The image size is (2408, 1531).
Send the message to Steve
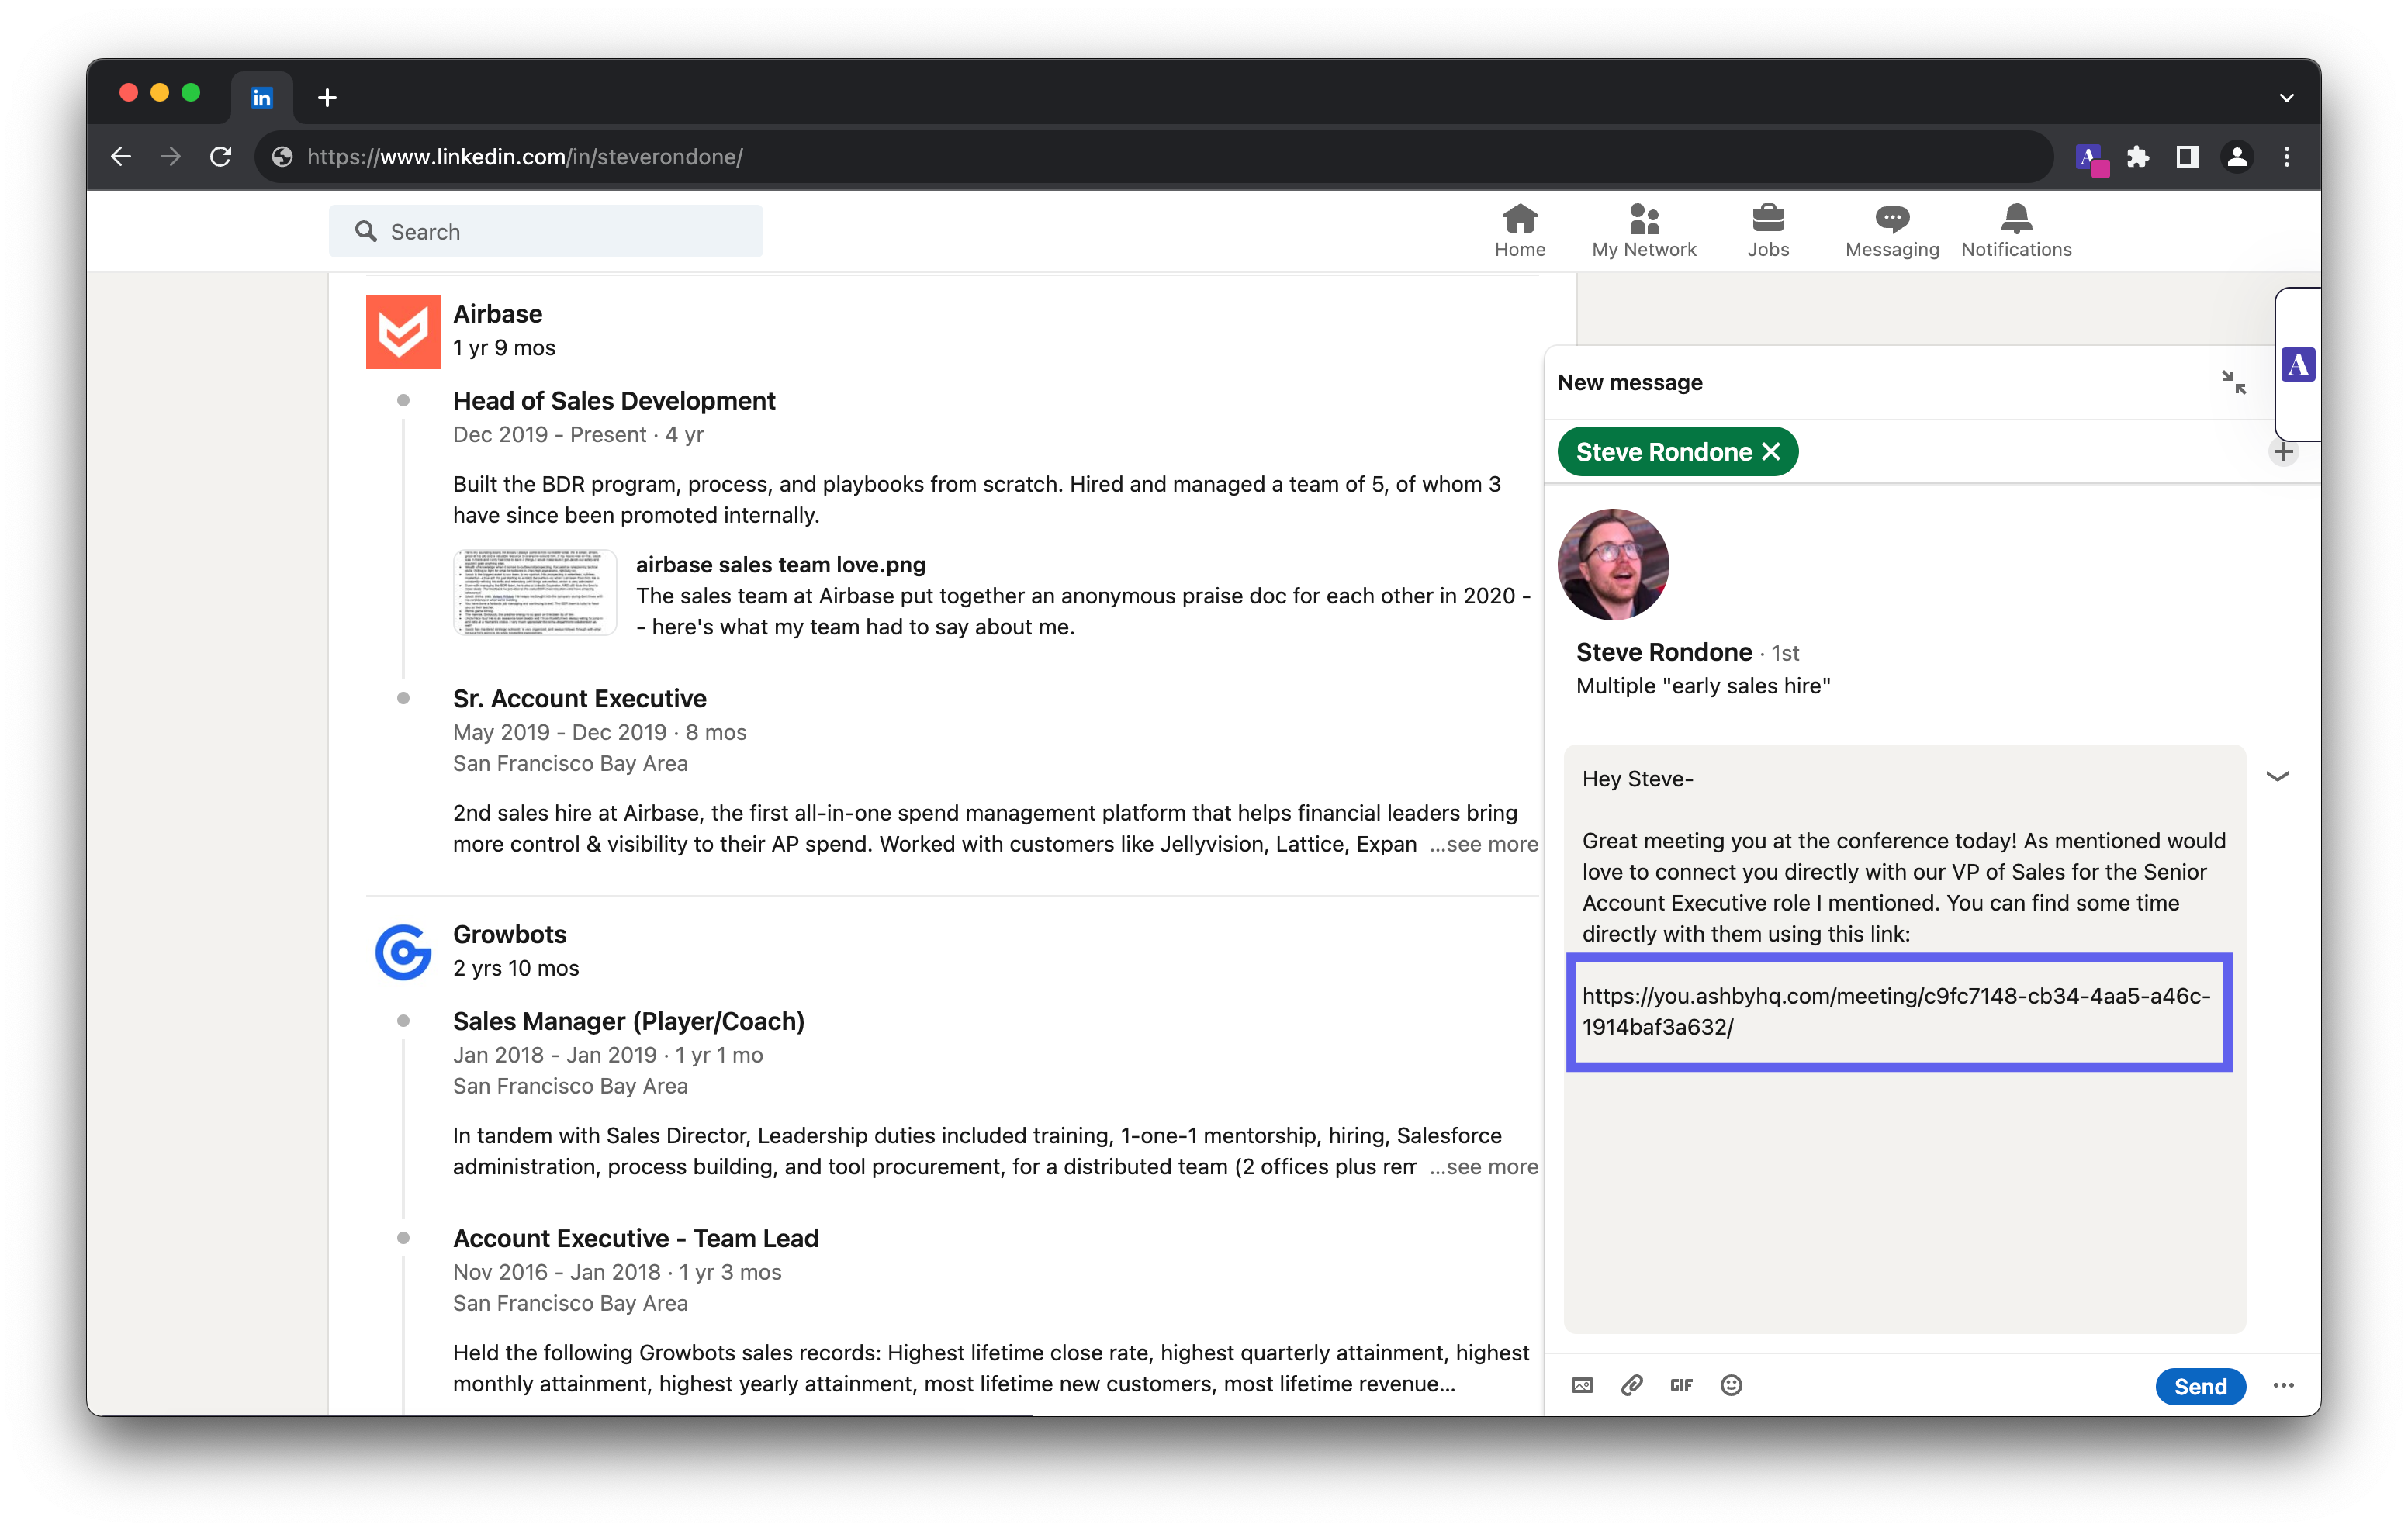pos(2199,1386)
